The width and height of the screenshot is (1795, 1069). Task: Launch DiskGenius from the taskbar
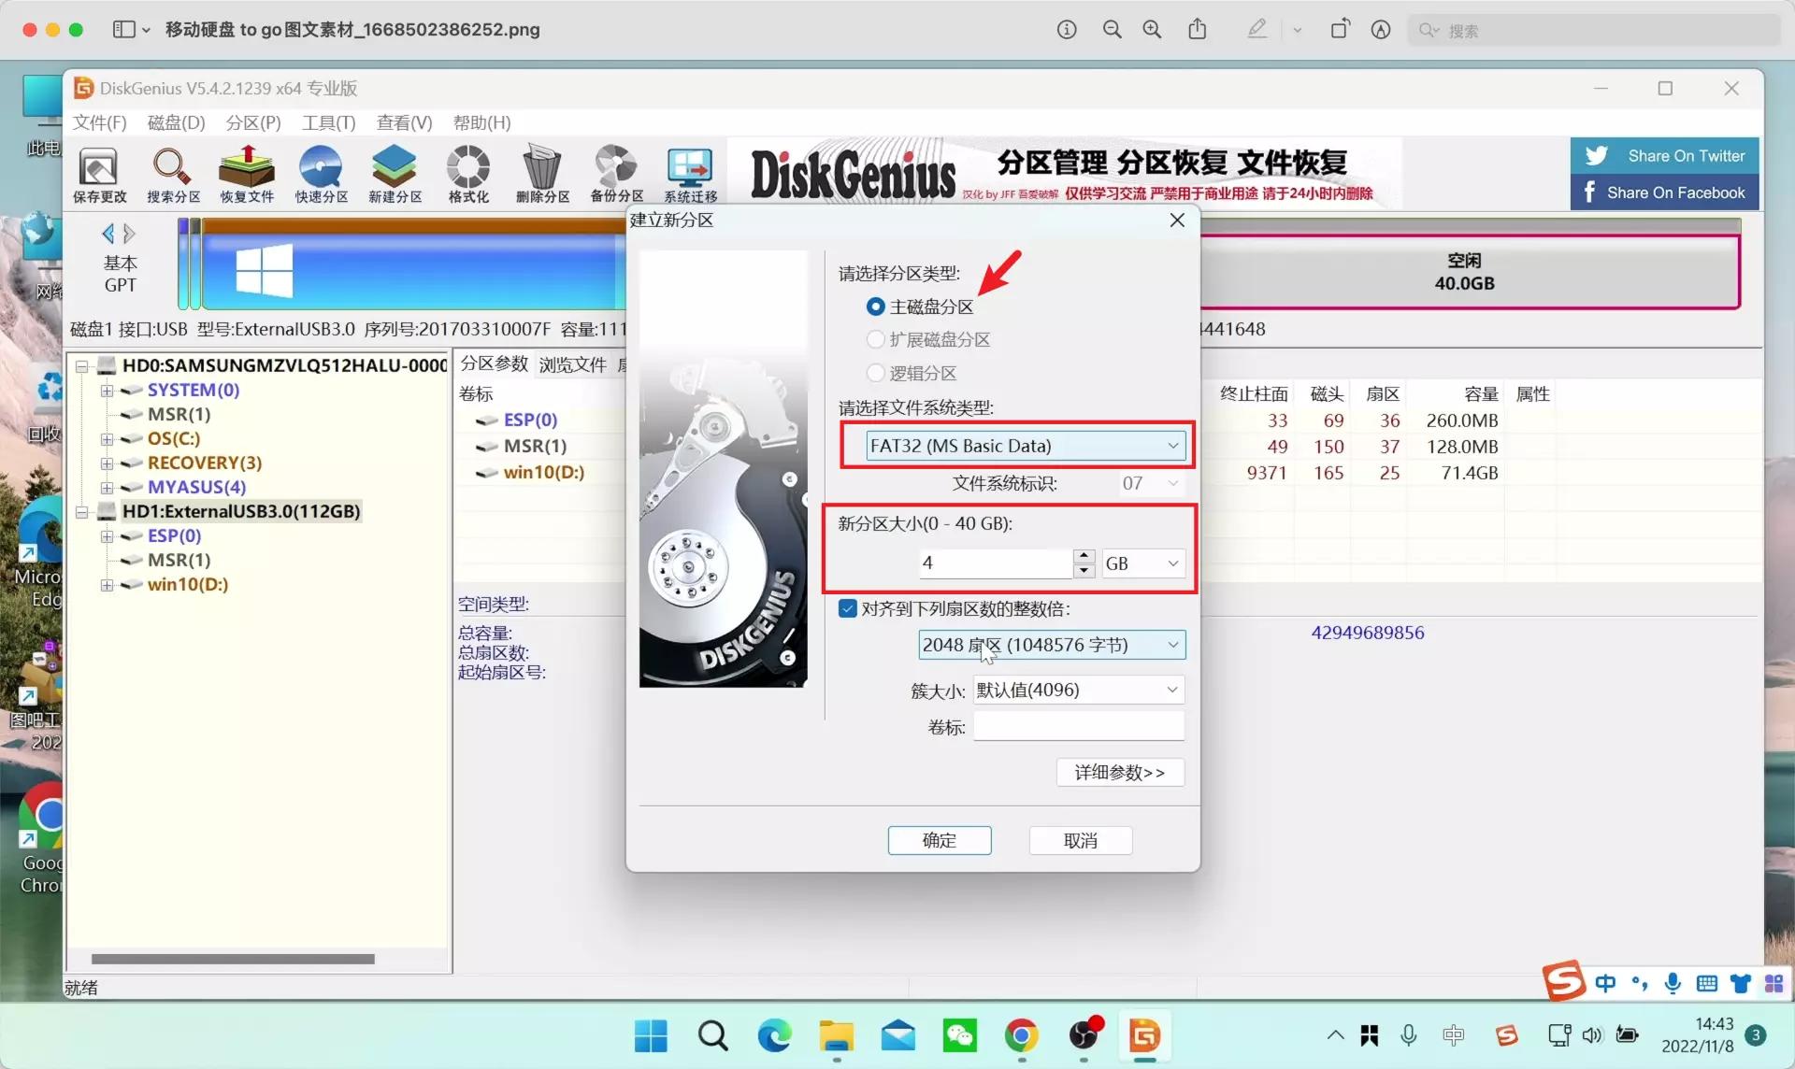point(1143,1035)
